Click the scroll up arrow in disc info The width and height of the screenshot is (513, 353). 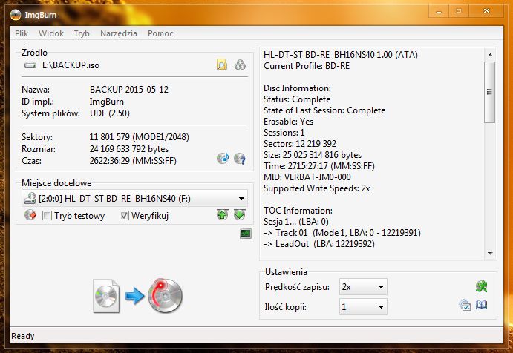coord(490,55)
